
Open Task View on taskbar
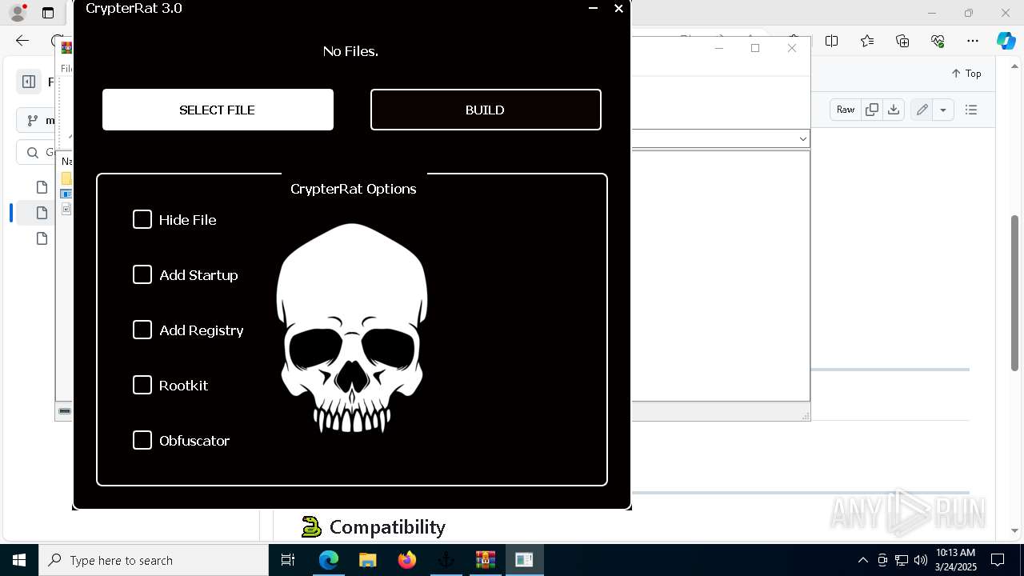(x=288, y=560)
